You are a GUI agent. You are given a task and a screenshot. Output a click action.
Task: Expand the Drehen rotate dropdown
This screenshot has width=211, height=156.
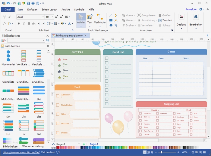pos(135,25)
